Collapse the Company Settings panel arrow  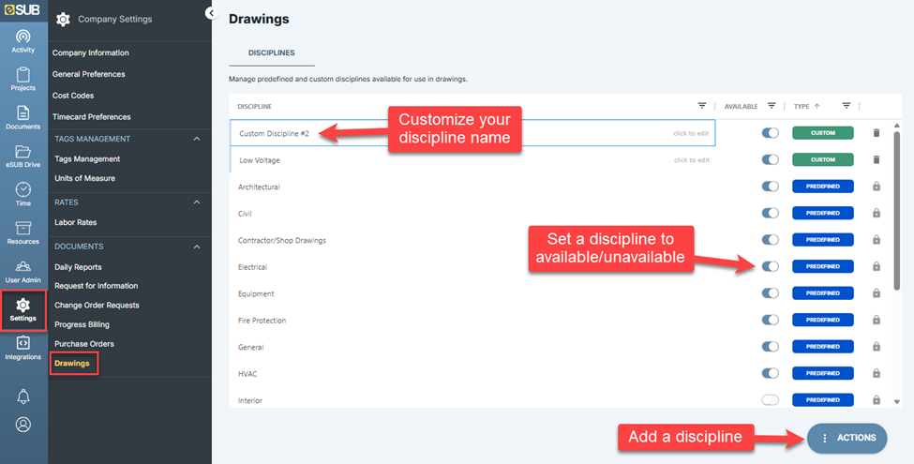pyautogui.click(x=212, y=13)
